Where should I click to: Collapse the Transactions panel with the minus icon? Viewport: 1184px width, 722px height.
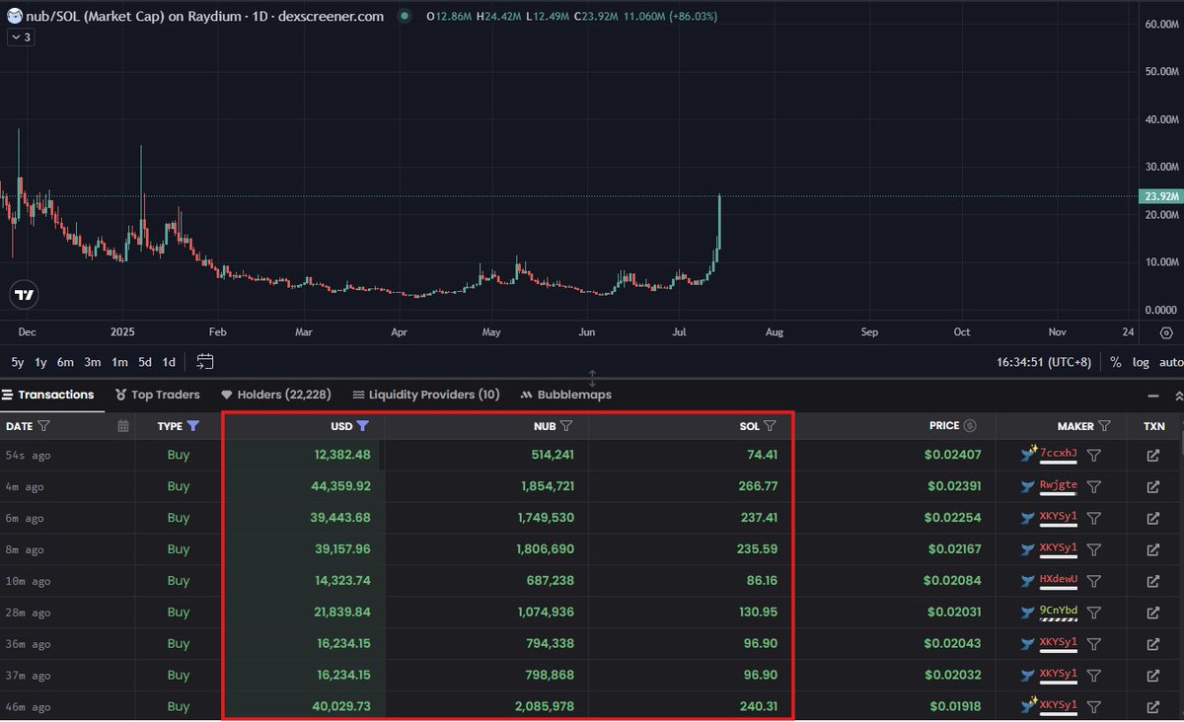click(x=1152, y=394)
